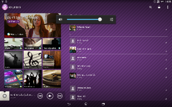Tap the Android back button

[69, 104]
